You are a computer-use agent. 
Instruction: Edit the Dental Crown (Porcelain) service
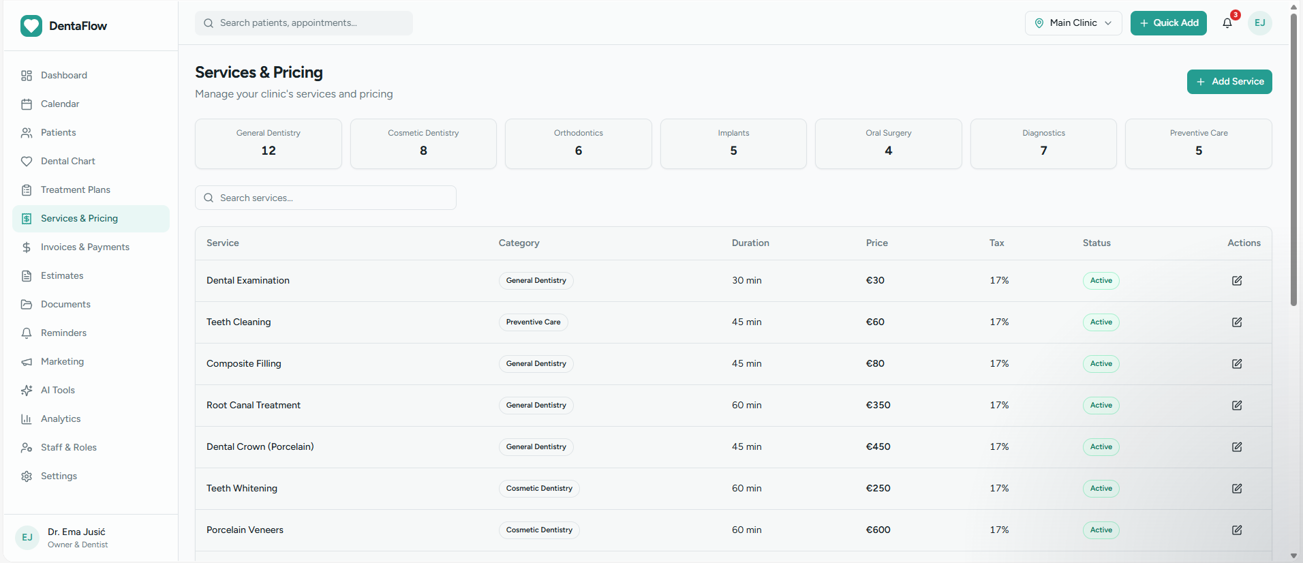coord(1237,447)
